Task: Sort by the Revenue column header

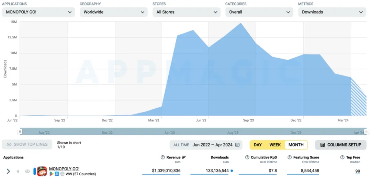Action: pyautogui.click(x=173, y=157)
